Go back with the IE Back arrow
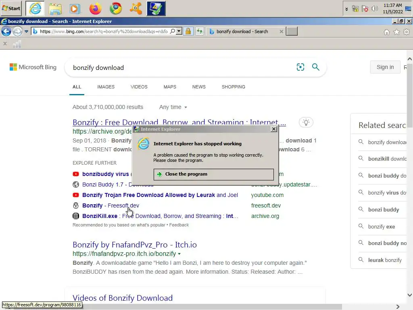 coord(6,31)
